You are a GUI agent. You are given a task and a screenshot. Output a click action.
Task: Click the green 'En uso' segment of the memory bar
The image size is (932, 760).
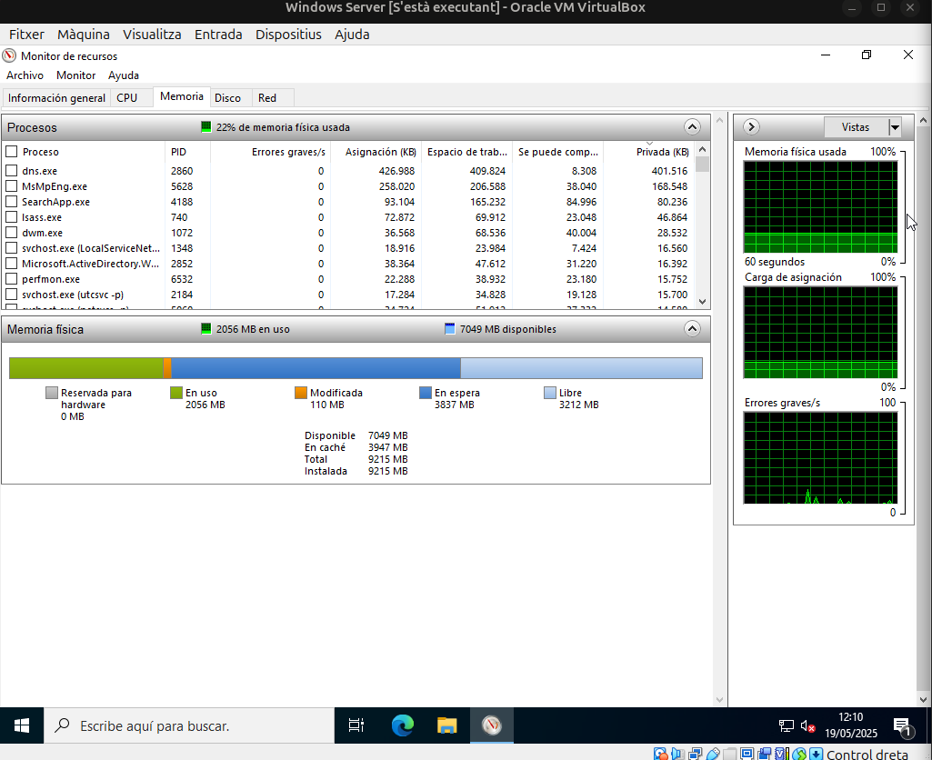[86, 367]
